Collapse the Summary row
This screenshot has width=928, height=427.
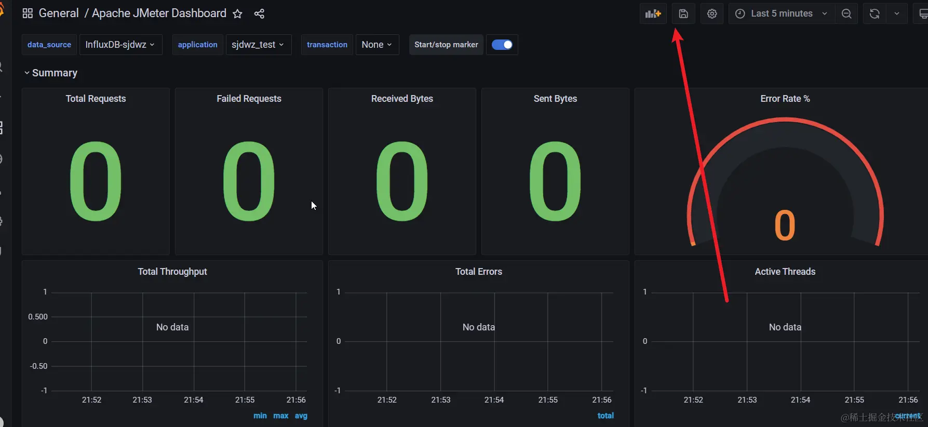[x=50, y=73]
